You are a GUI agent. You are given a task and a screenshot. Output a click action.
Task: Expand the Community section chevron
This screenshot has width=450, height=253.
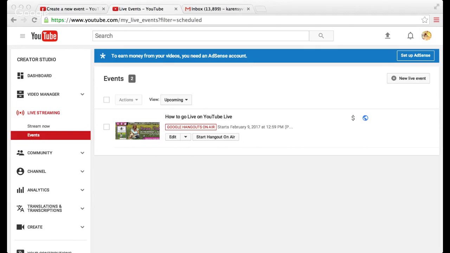click(82, 153)
